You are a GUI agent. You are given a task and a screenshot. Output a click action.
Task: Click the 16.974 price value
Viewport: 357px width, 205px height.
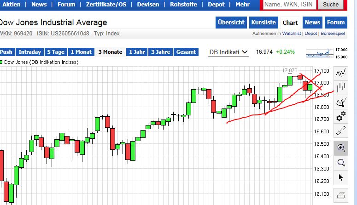(264, 52)
